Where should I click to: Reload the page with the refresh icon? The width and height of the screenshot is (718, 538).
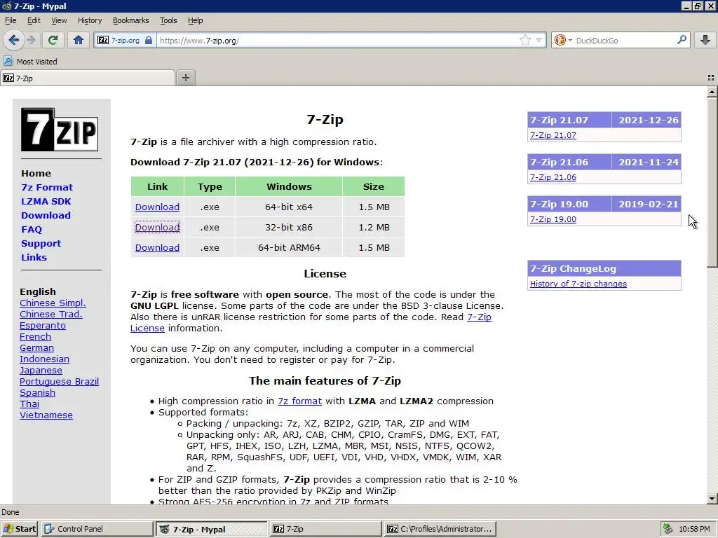click(53, 40)
